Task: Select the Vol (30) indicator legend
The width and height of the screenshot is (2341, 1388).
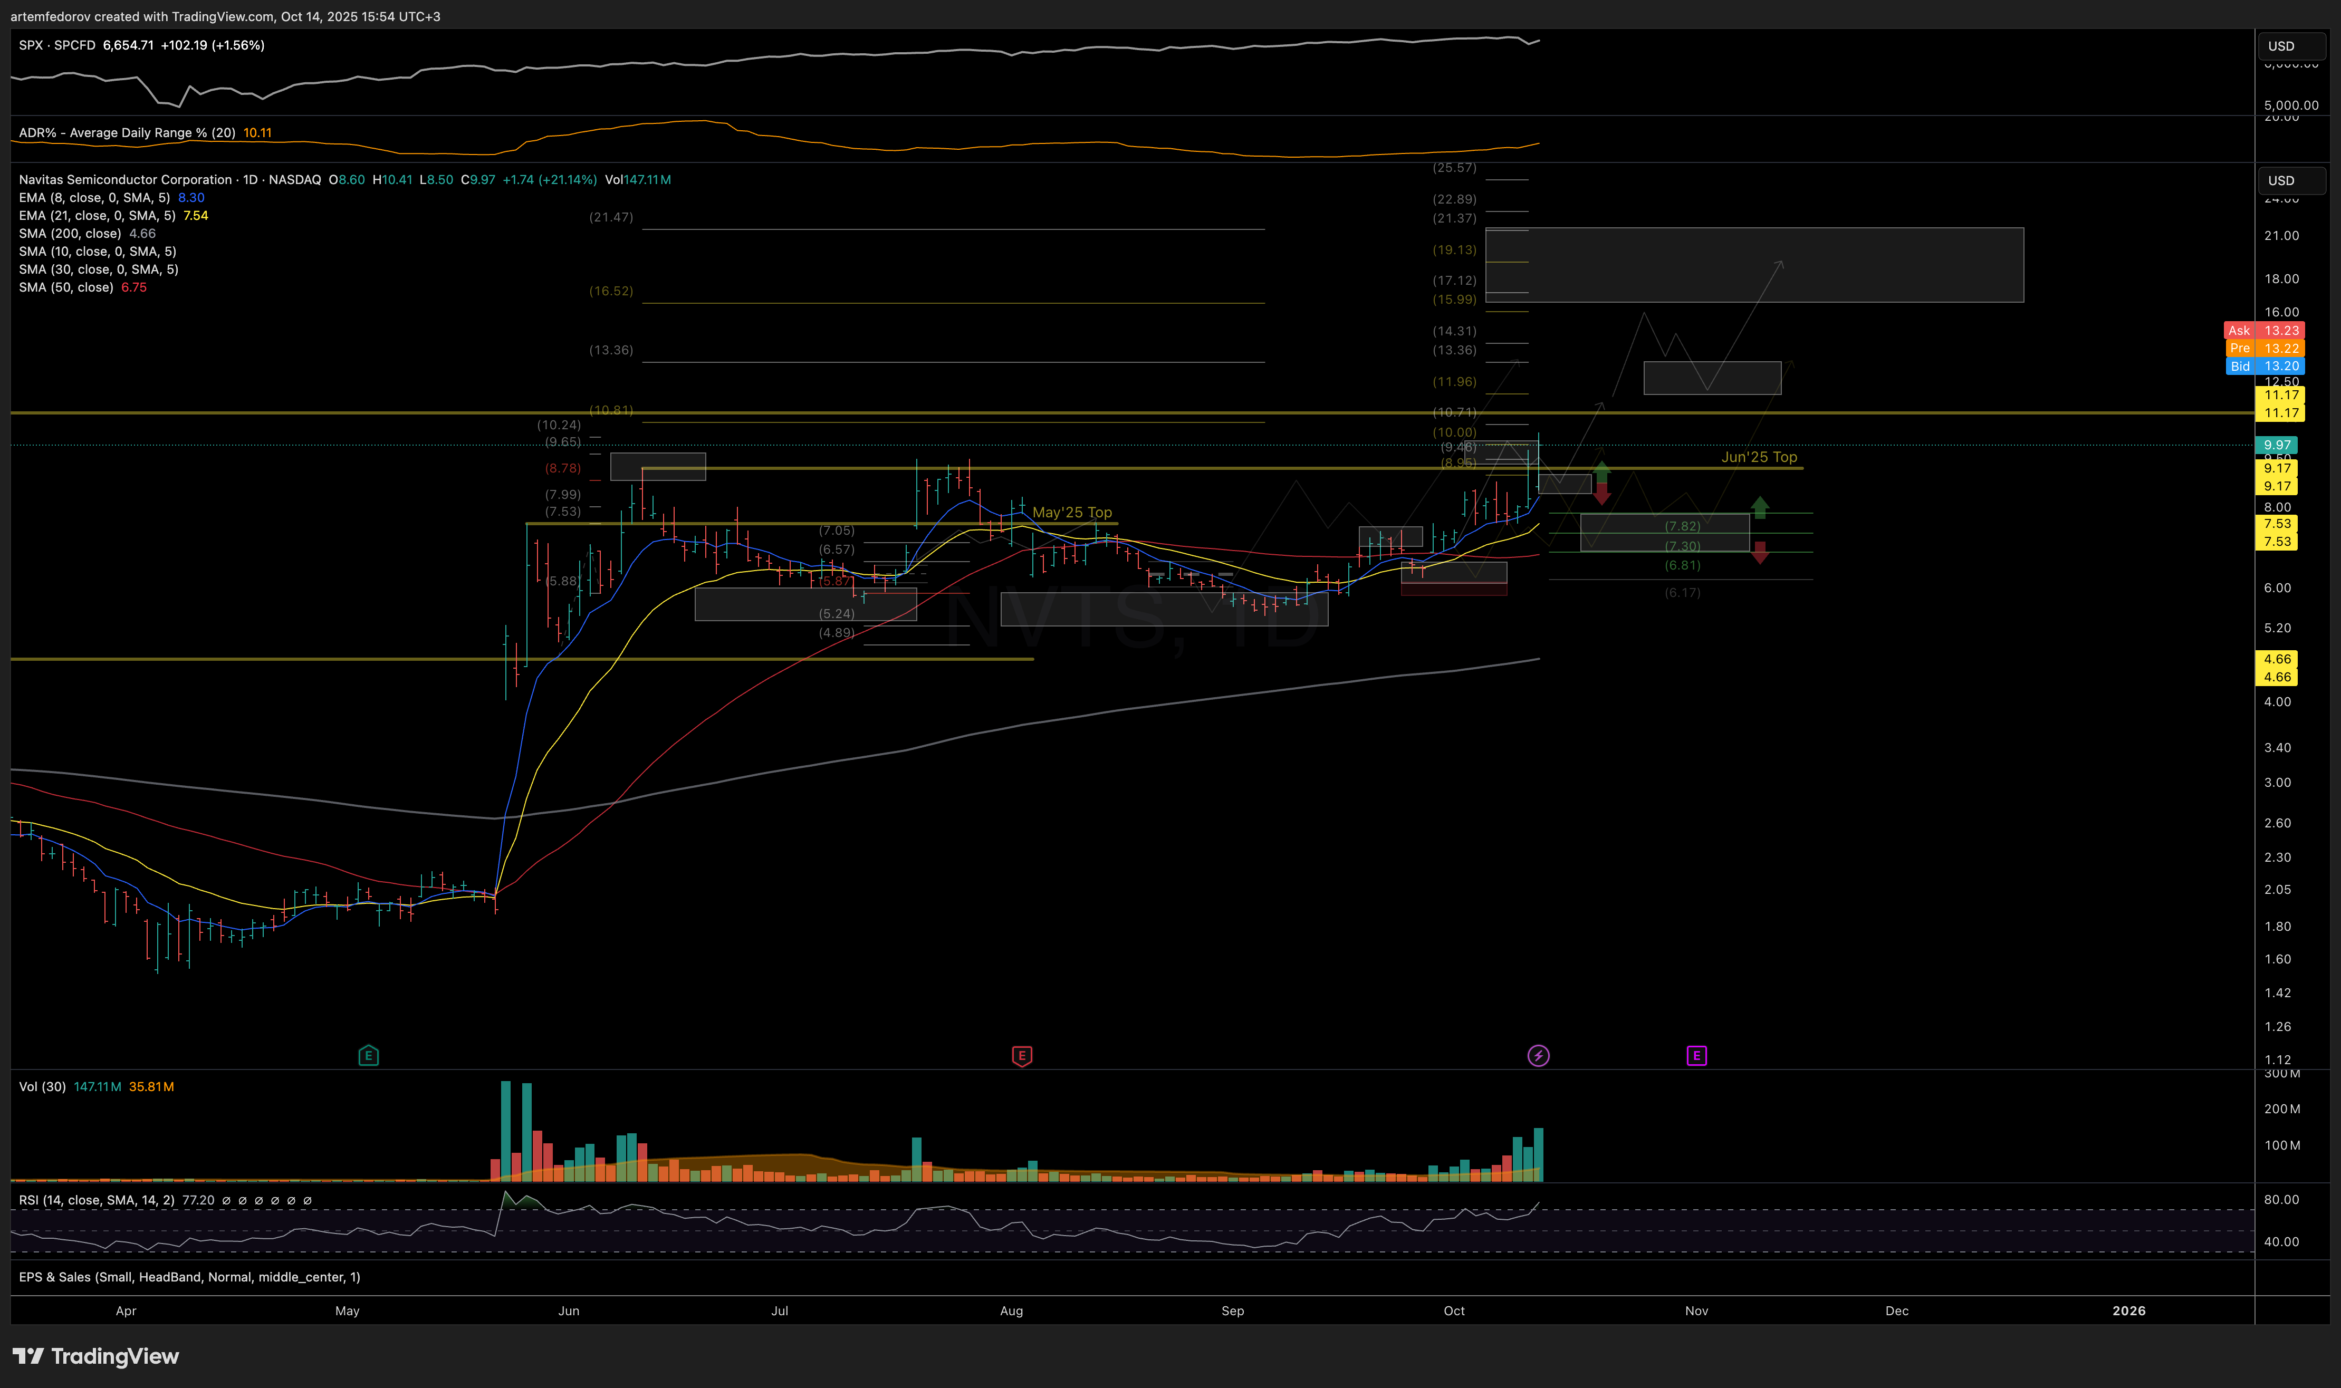Action: 42,1087
